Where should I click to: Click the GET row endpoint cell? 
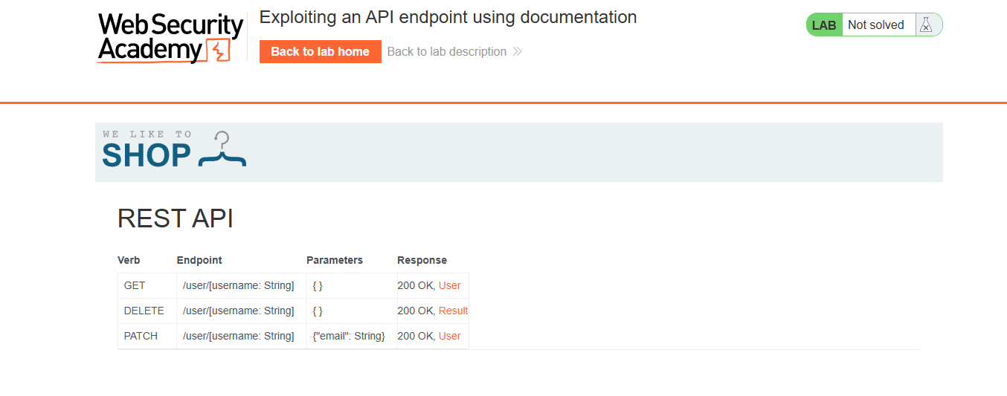coord(238,285)
